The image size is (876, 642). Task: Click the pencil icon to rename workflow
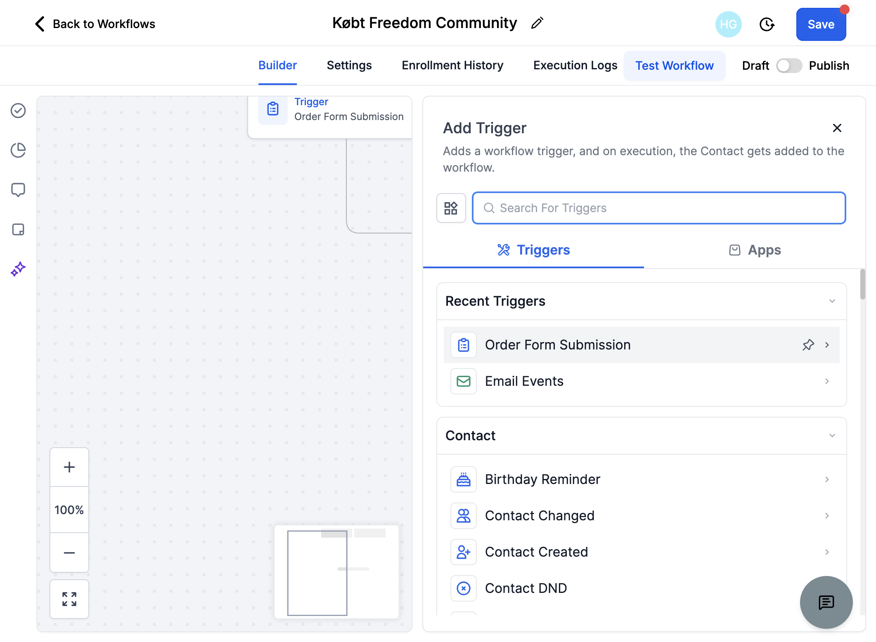point(537,24)
